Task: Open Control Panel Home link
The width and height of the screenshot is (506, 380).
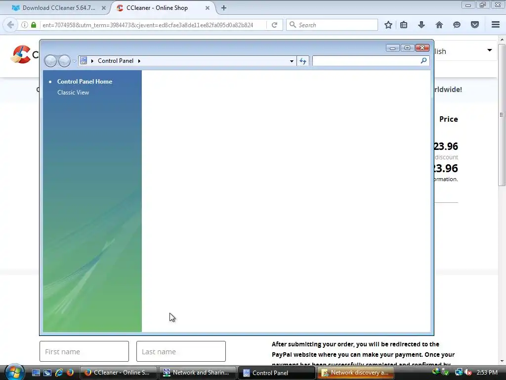Action: click(x=84, y=82)
